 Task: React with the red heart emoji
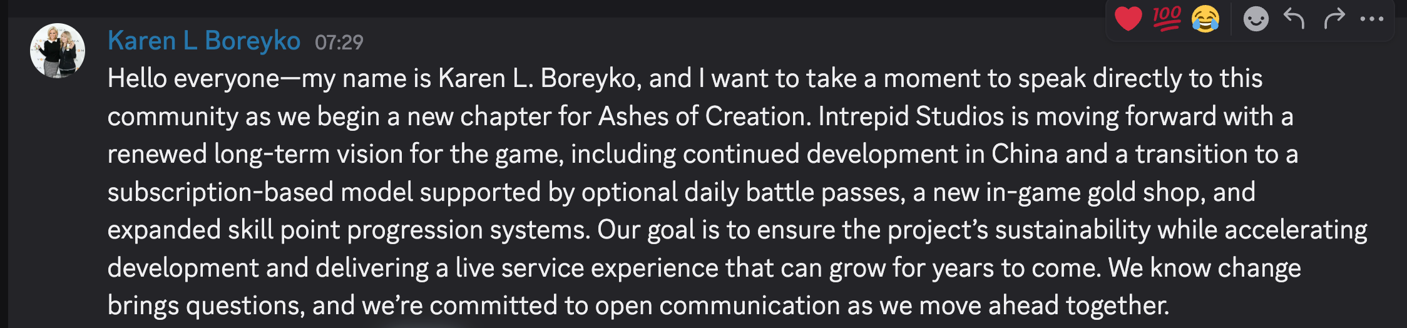coord(1128,19)
